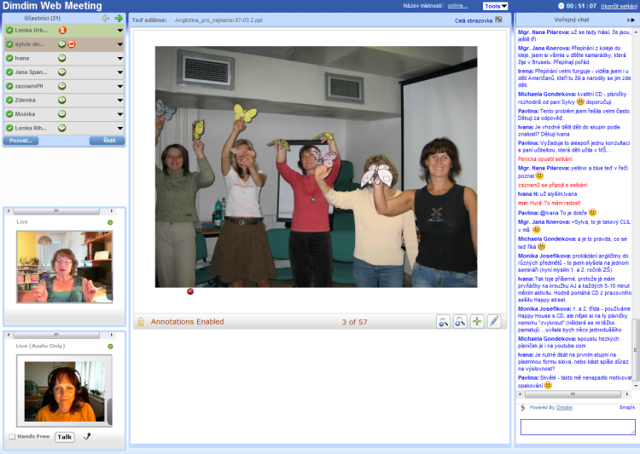The image size is (640, 454).
Task: Open the Tools dropdown menu
Action: [496, 6]
